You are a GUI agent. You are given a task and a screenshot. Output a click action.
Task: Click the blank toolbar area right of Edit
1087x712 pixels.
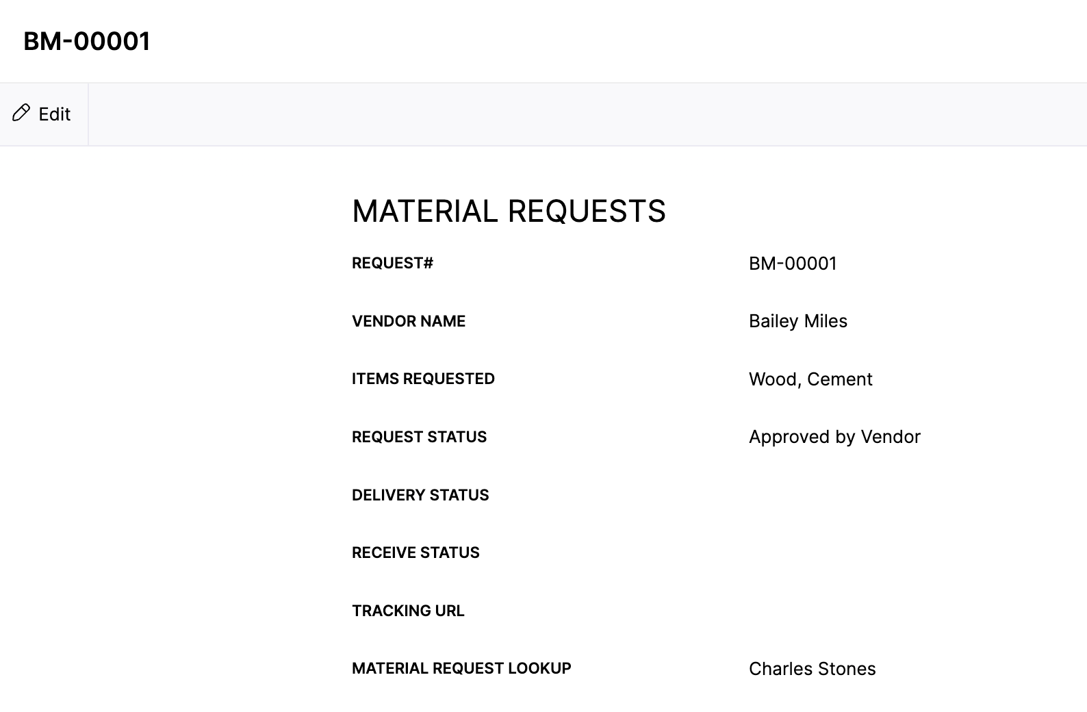point(548,114)
